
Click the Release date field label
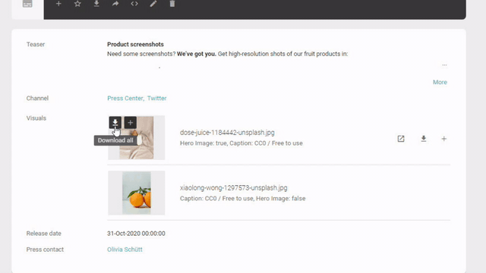tap(44, 234)
